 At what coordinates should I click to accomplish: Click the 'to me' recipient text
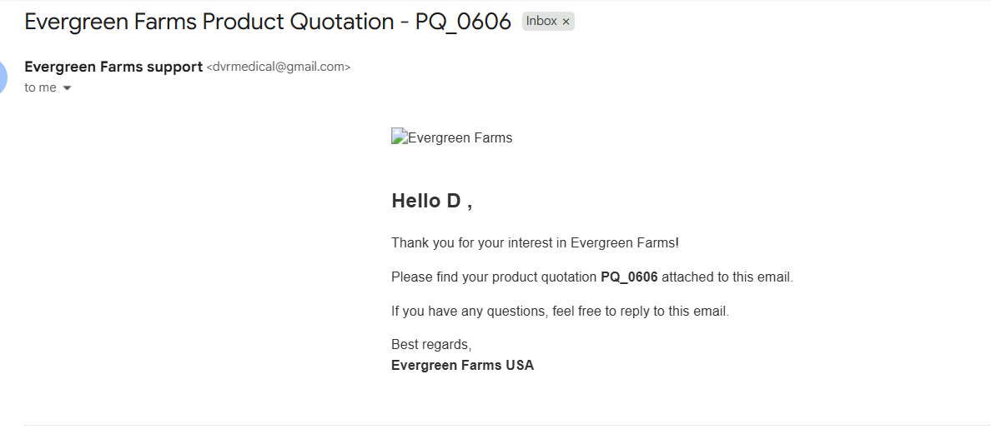(40, 87)
